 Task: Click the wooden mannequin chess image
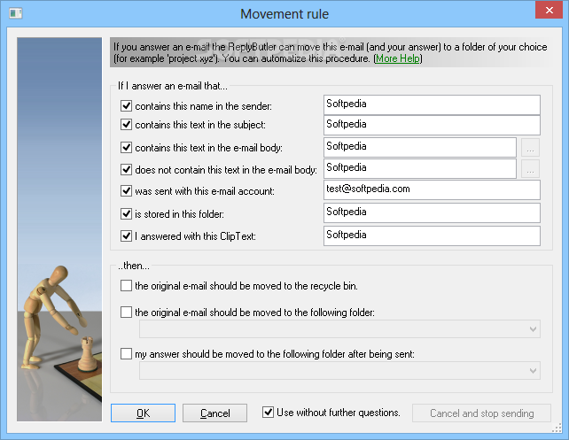tap(59, 229)
